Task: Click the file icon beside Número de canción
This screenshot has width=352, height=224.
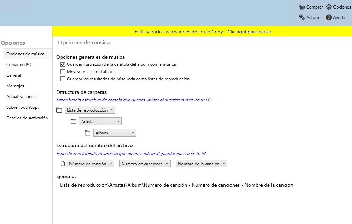Action: coord(63,164)
